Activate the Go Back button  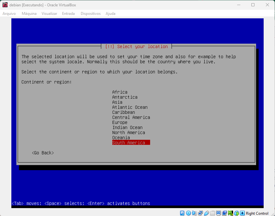[x=43, y=153]
